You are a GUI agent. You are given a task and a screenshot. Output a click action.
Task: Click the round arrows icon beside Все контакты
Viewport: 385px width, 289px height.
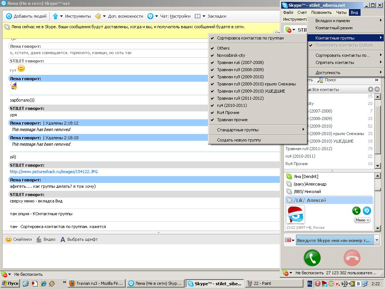(x=377, y=89)
